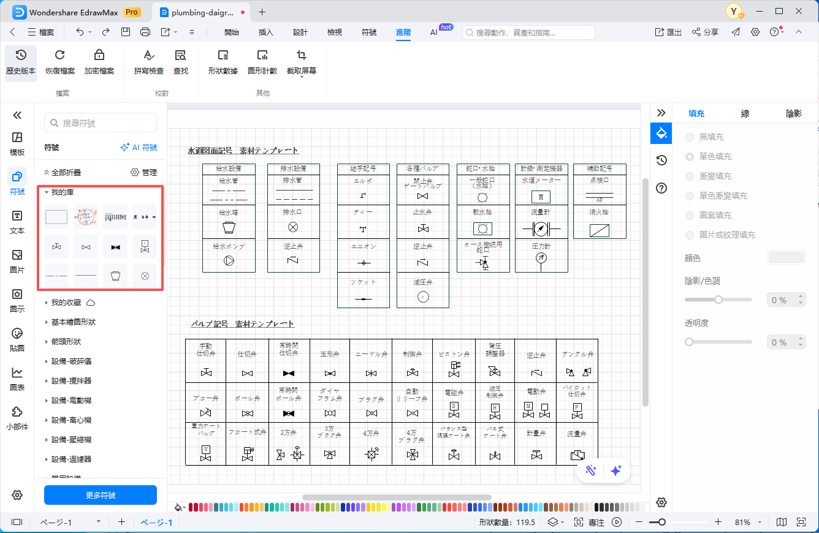Collapse the 我的庫 library section

click(x=47, y=192)
